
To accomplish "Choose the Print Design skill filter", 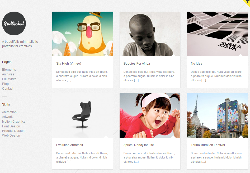I will (x=11, y=126).
